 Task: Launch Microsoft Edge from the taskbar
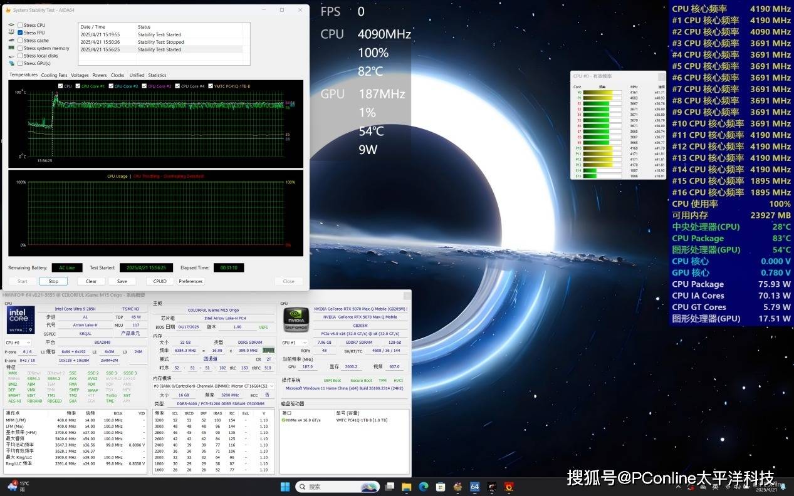(424, 487)
